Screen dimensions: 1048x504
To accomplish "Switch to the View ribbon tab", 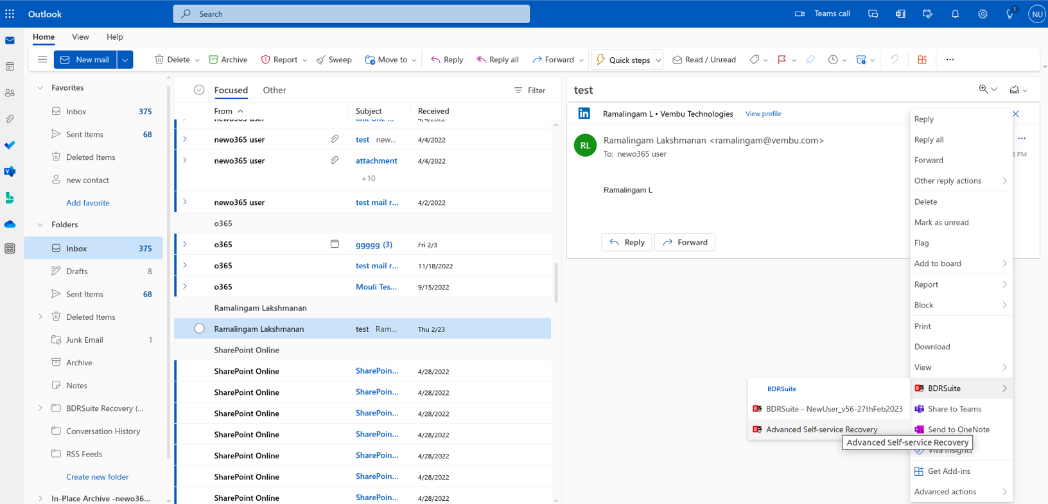I will [x=80, y=37].
